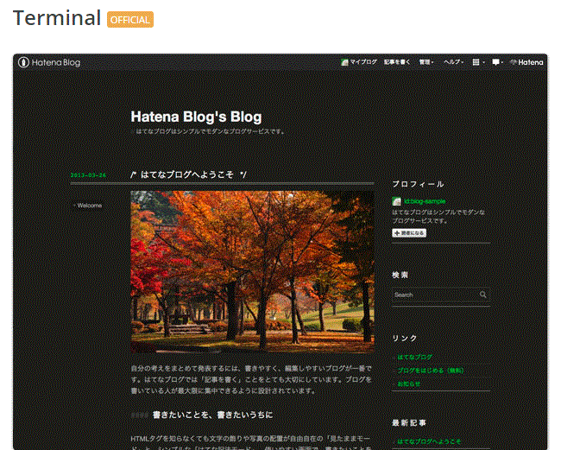The image size is (561, 450).
Task: Click the Hatena logo at top right
Action: [x=526, y=62]
